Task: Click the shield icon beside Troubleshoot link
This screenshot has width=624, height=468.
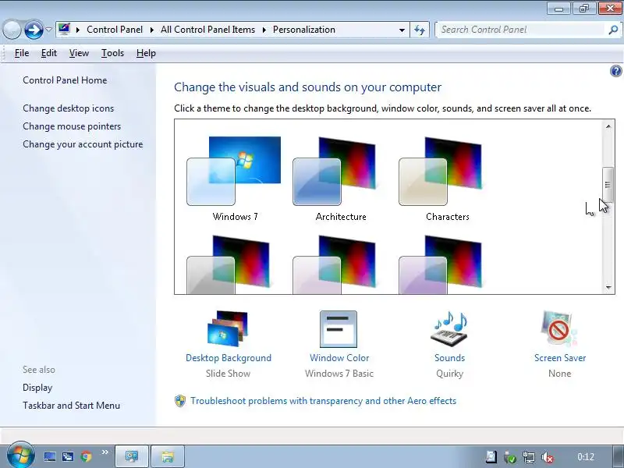Action: coord(180,401)
